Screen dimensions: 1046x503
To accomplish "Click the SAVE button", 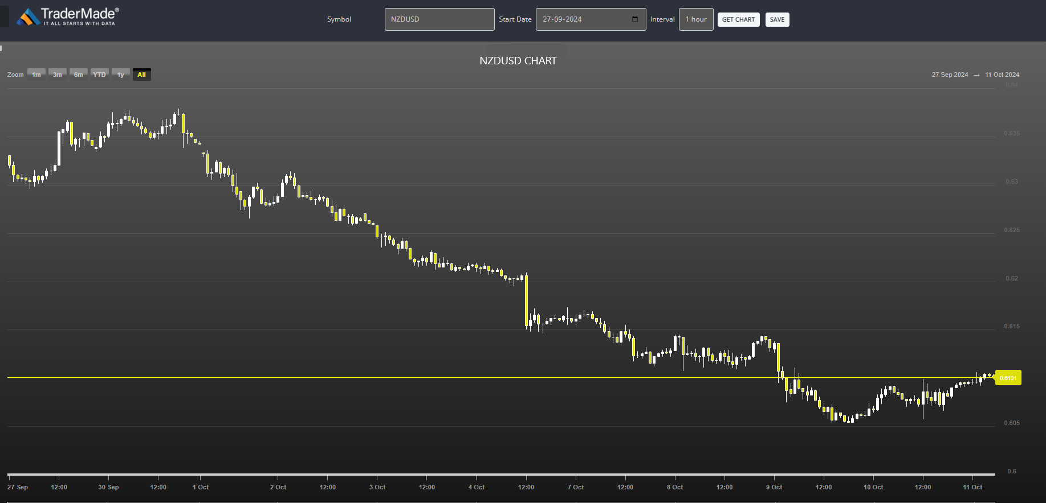I will coord(777,19).
